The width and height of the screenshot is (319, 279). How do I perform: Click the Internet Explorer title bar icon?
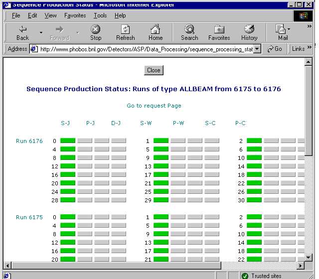(x=6, y=5)
